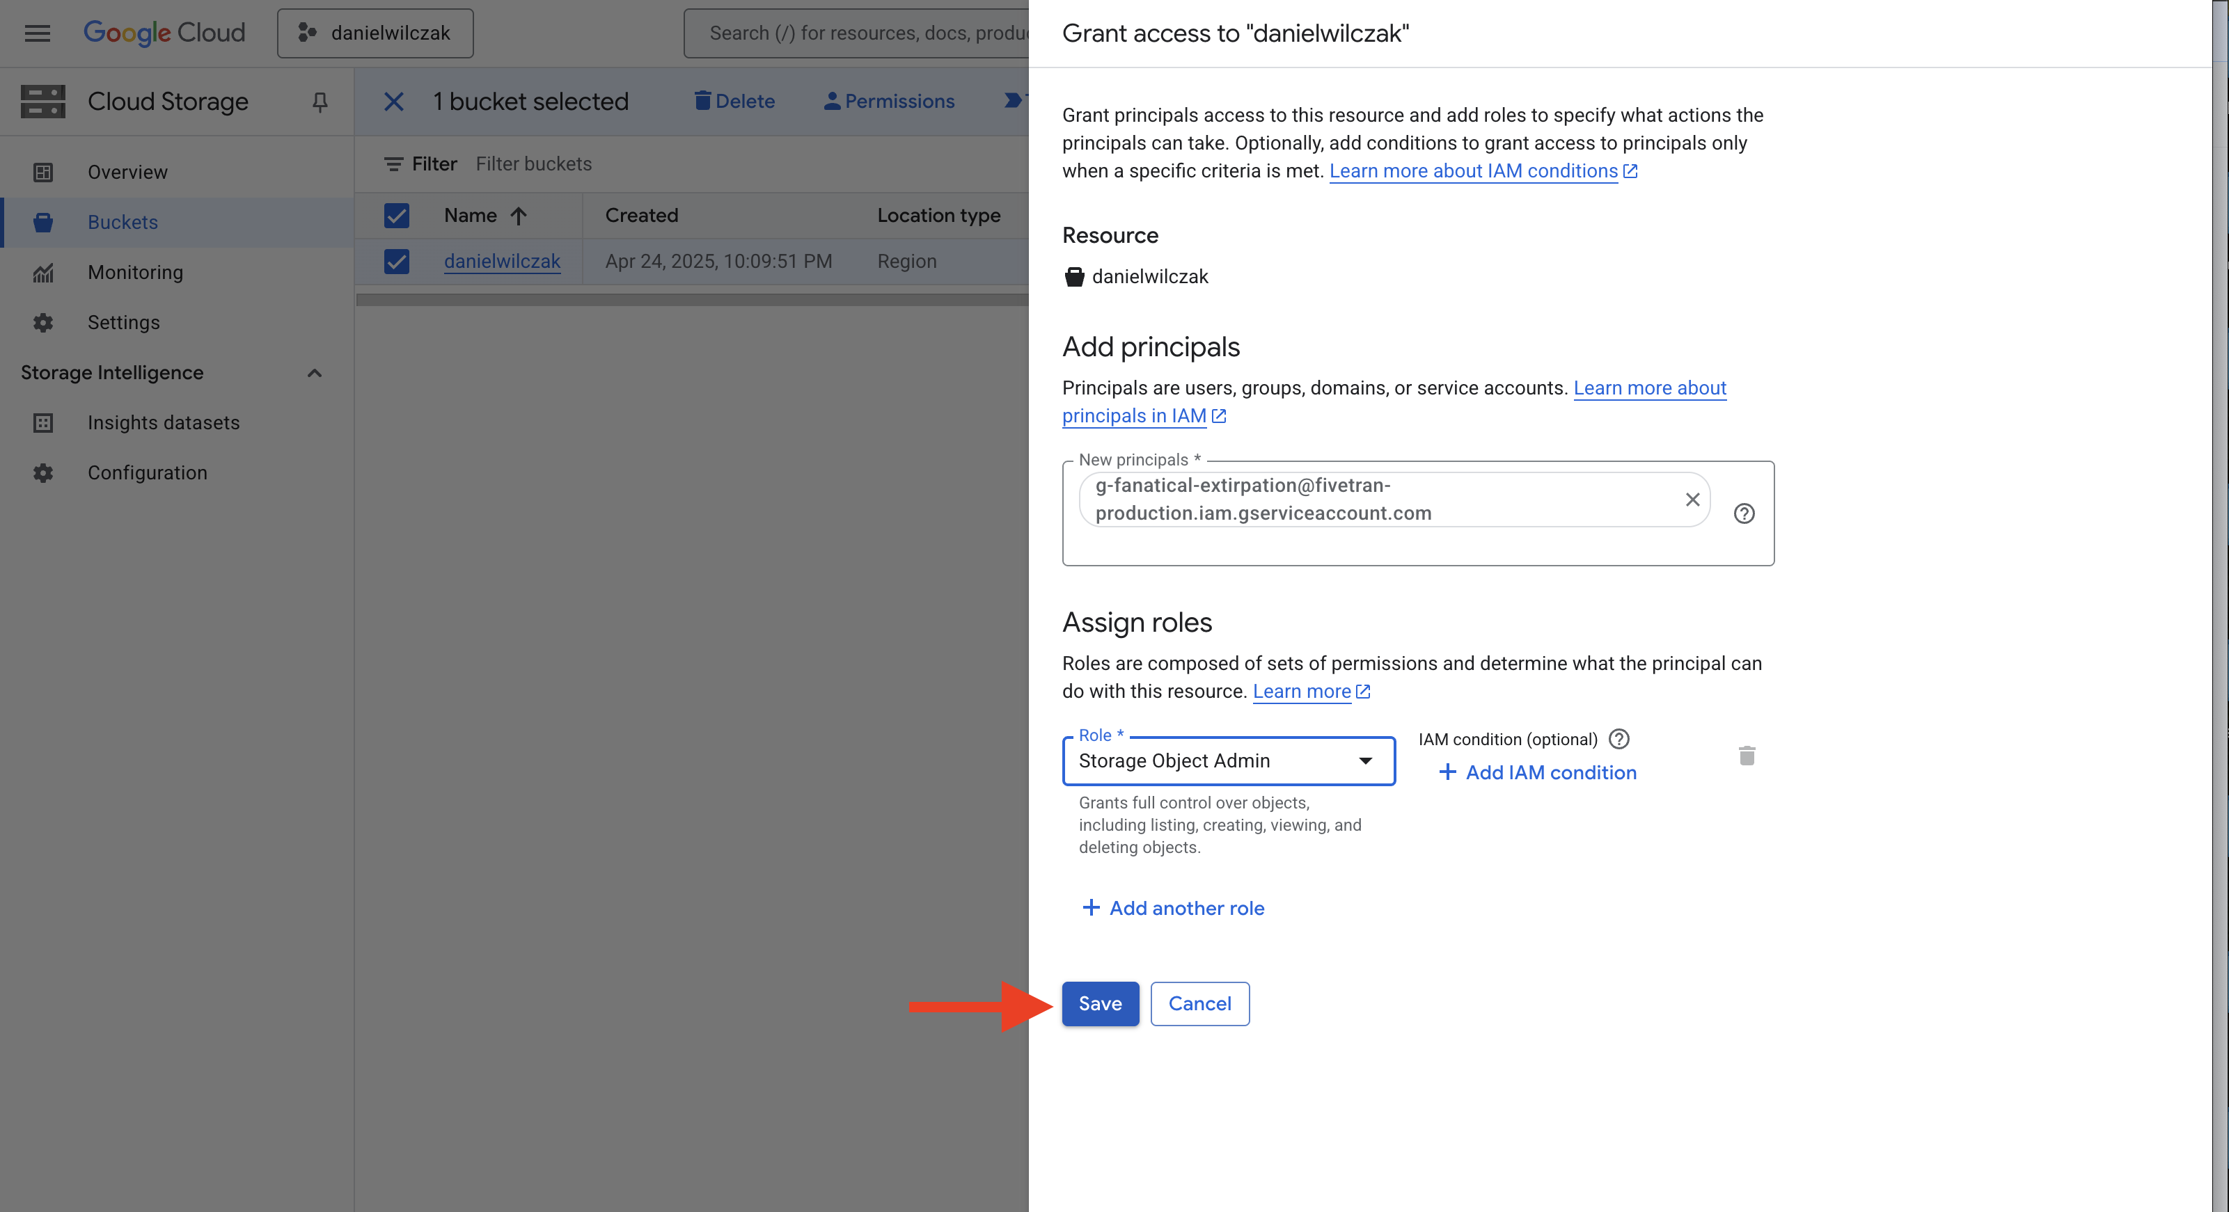Click the Buckets bucket icon
This screenshot has height=1212, width=2229.
coord(43,223)
